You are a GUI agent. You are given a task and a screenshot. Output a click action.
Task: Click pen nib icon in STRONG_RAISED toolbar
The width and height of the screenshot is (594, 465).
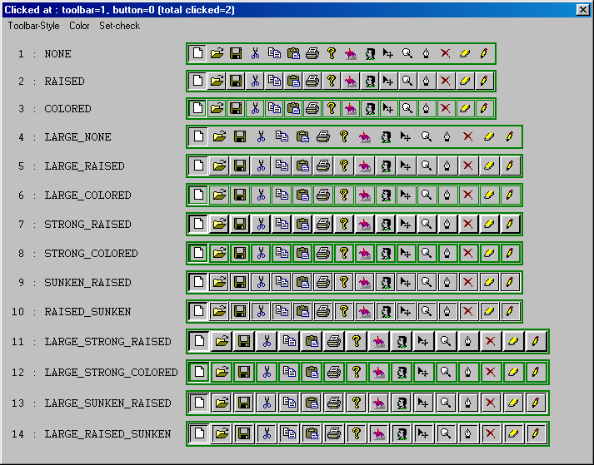(447, 224)
